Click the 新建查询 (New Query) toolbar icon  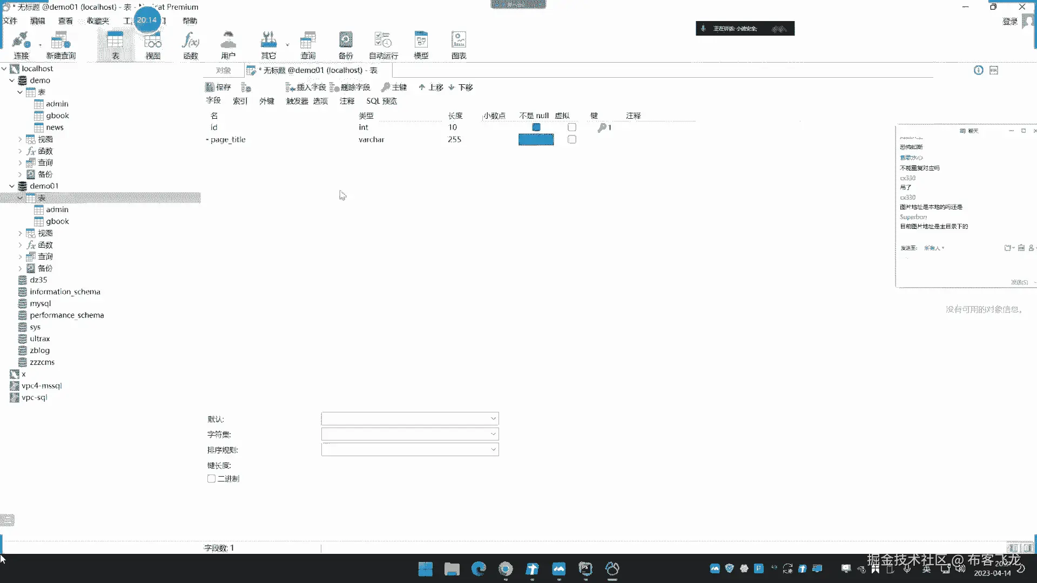60,45
